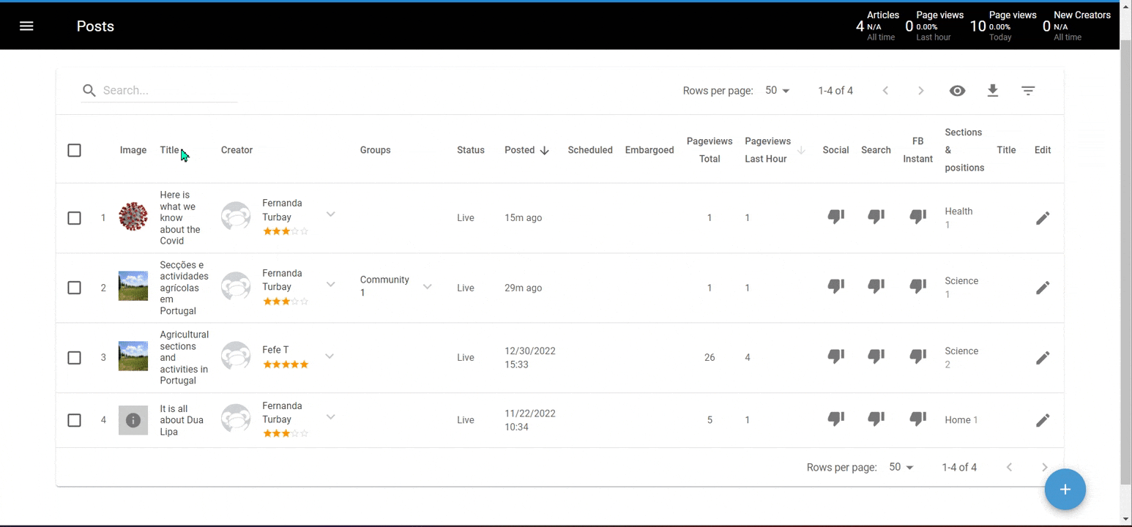Expand creator Fefe T chevron
Screen dimensions: 1132x527
[330, 356]
